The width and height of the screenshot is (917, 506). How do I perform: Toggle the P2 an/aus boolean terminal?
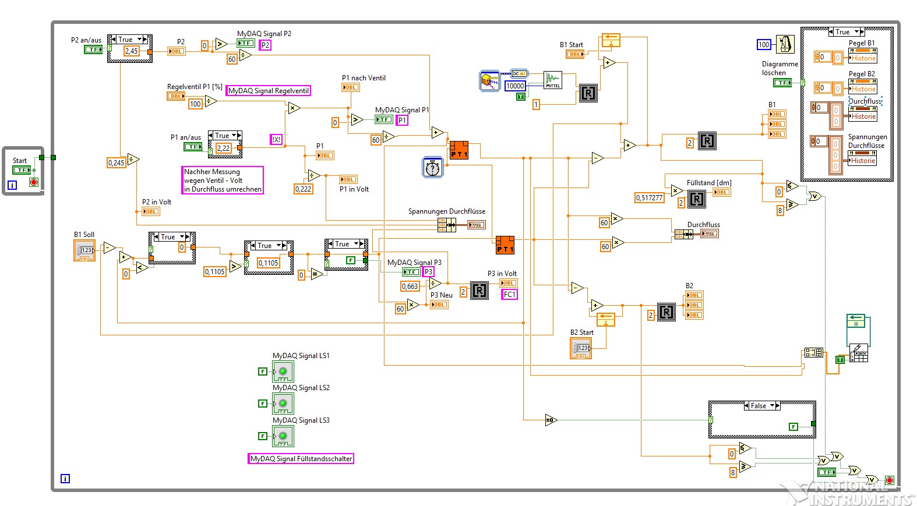point(93,49)
